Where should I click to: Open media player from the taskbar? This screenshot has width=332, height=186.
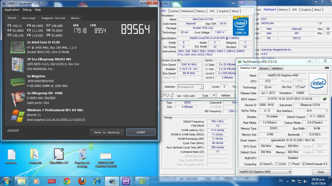pos(36,181)
